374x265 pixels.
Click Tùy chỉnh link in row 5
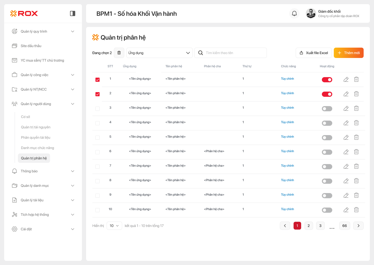(287, 137)
